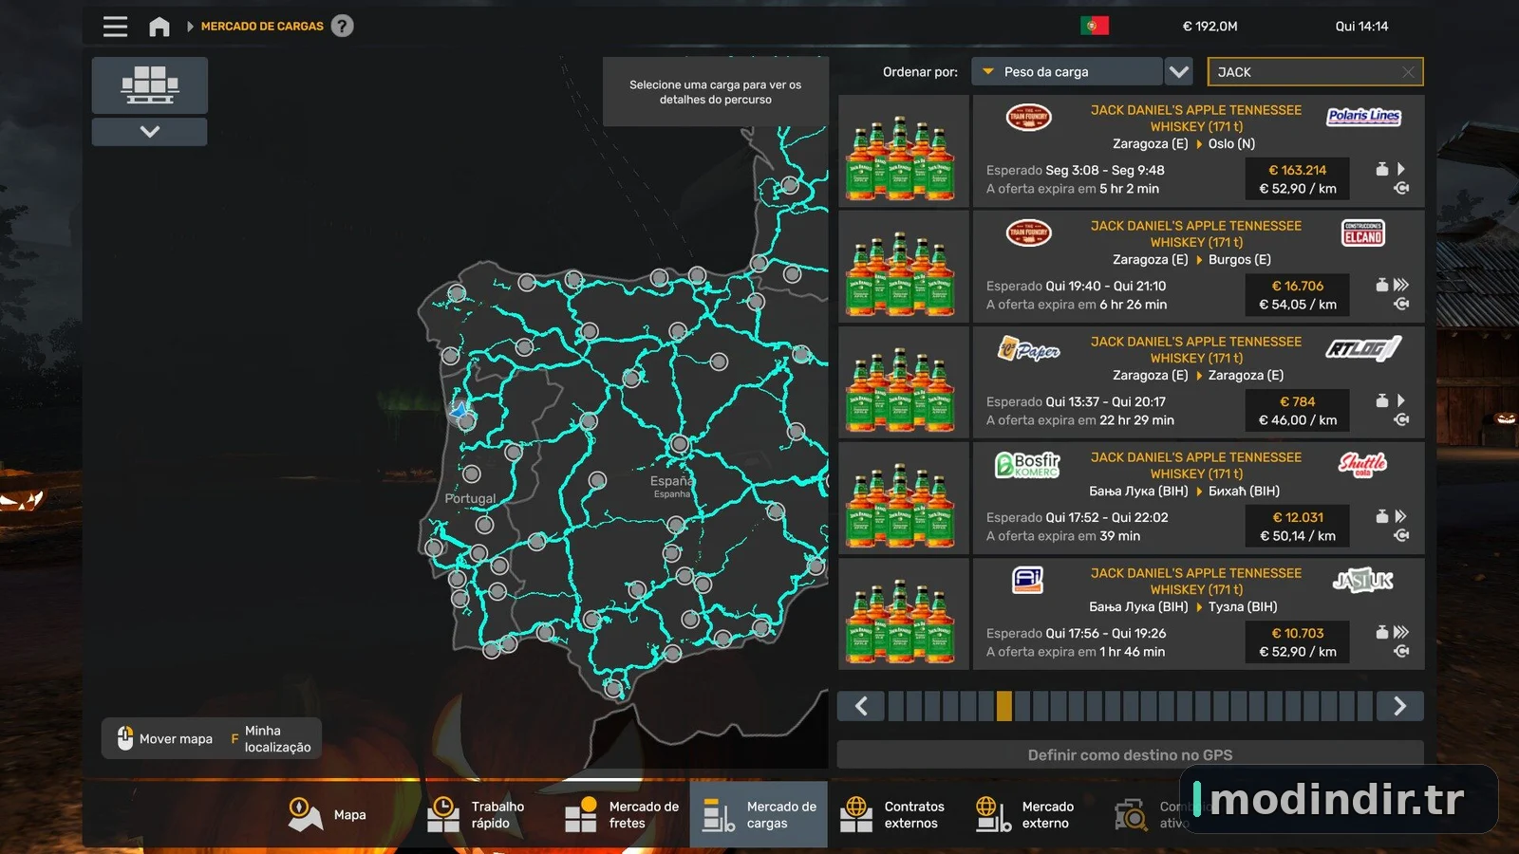Click the € 16.706 price box

click(1297, 295)
